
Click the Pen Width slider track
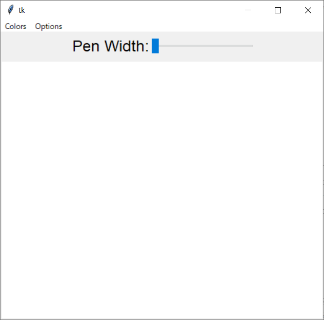pos(202,46)
